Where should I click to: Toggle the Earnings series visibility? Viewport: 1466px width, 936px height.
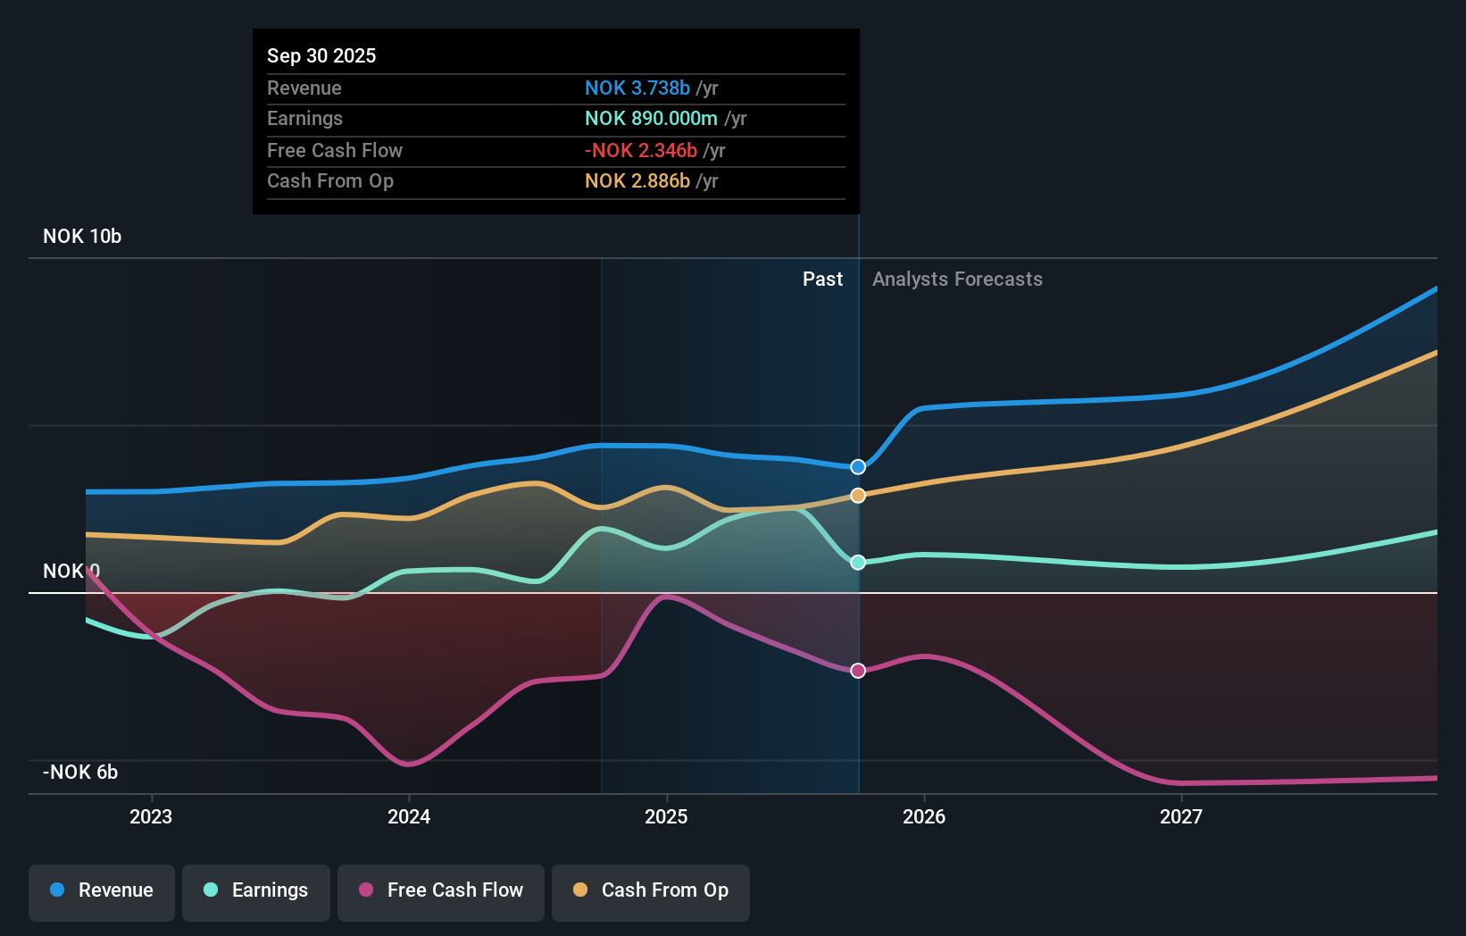256,890
